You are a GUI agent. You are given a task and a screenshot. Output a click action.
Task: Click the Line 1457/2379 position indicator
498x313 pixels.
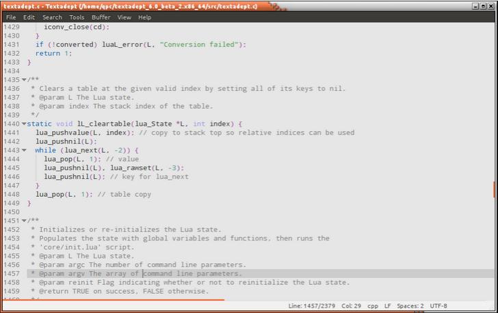(313, 306)
